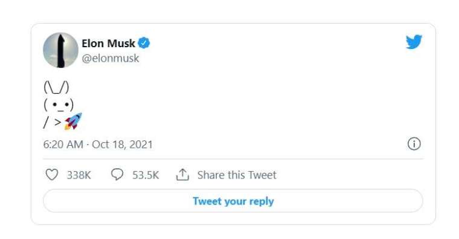Click the heart like icon
This screenshot has width=459, height=239.
click(x=52, y=174)
